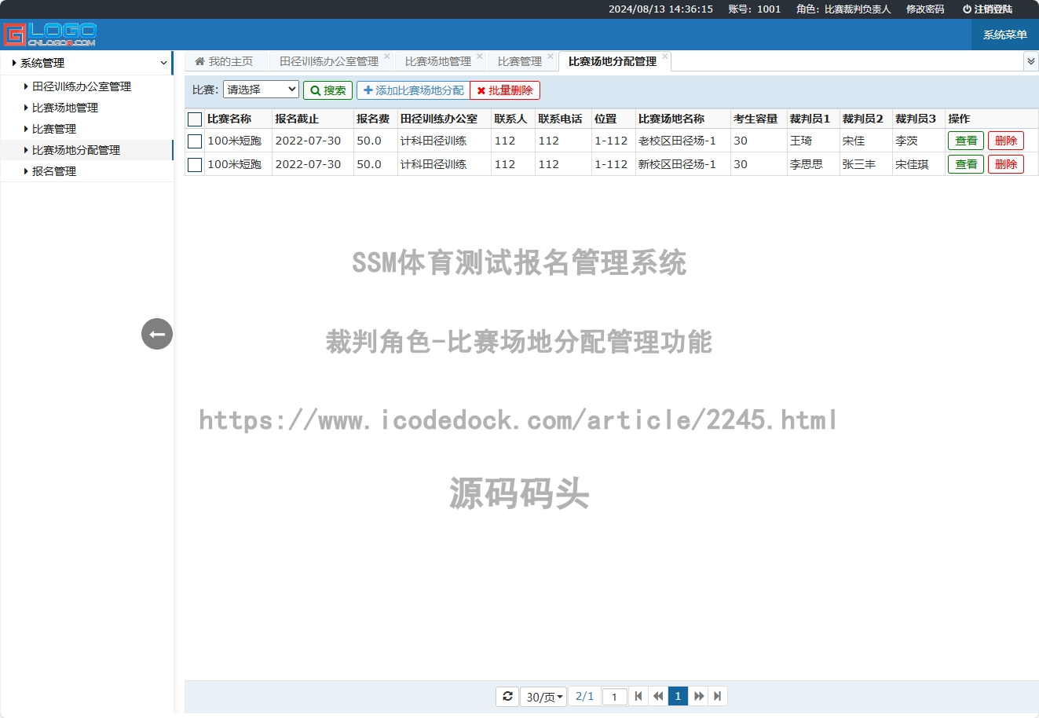Toggle the select-all checkbox in table header
Image resolution: width=1039 pixels, height=718 pixels.
click(195, 119)
